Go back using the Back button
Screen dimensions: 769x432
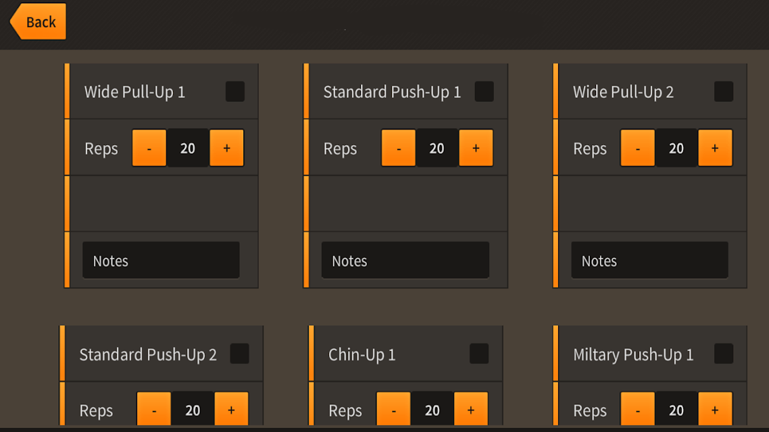coord(39,22)
